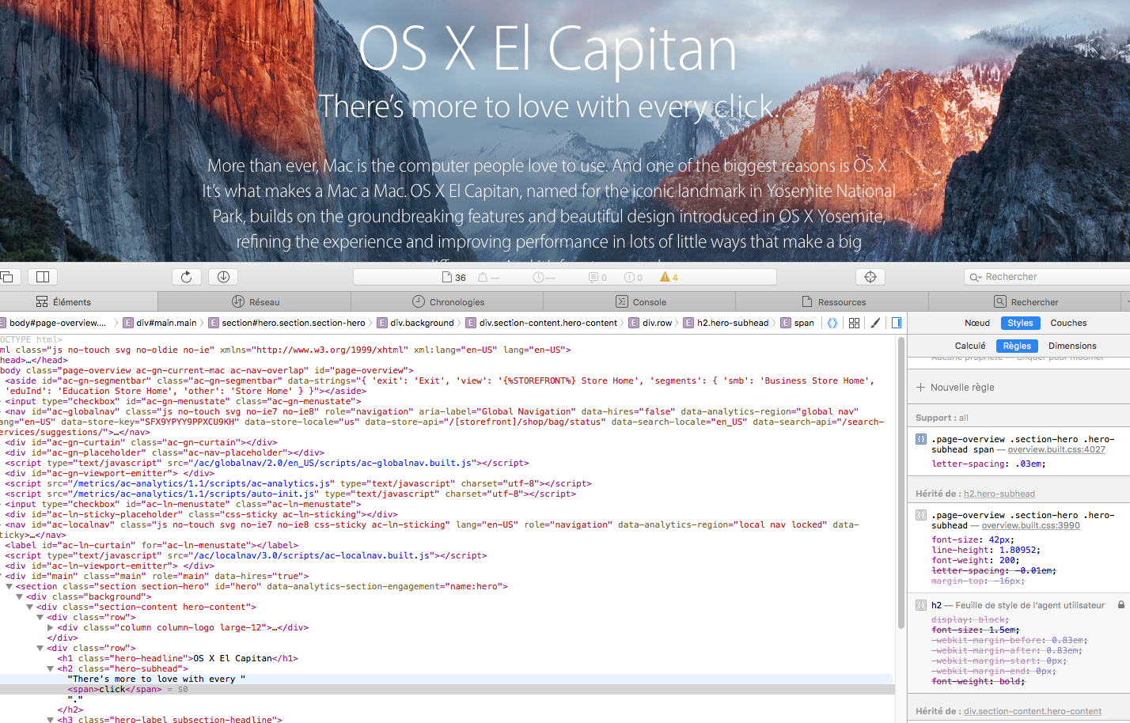Select the Styles sidebar section
This screenshot has height=723, width=1130.
tap(1020, 323)
